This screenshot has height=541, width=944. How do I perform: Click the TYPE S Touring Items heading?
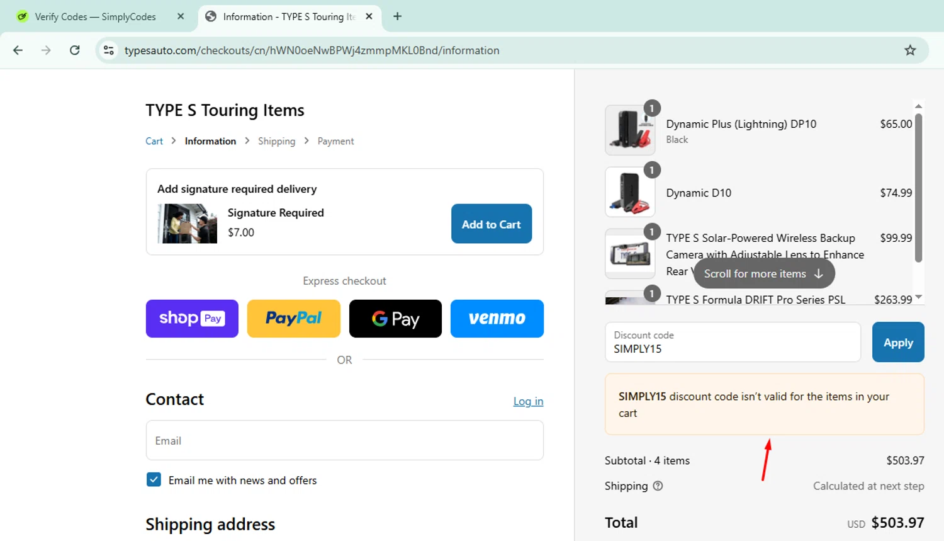[x=225, y=110]
